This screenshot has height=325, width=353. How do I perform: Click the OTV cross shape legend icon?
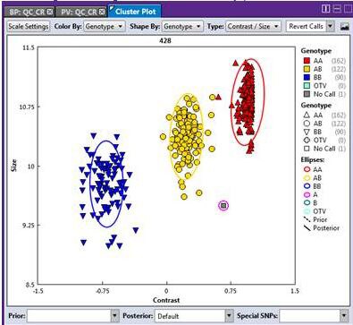(307, 140)
